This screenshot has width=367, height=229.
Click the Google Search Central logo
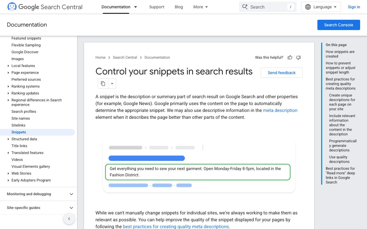tap(45, 7)
